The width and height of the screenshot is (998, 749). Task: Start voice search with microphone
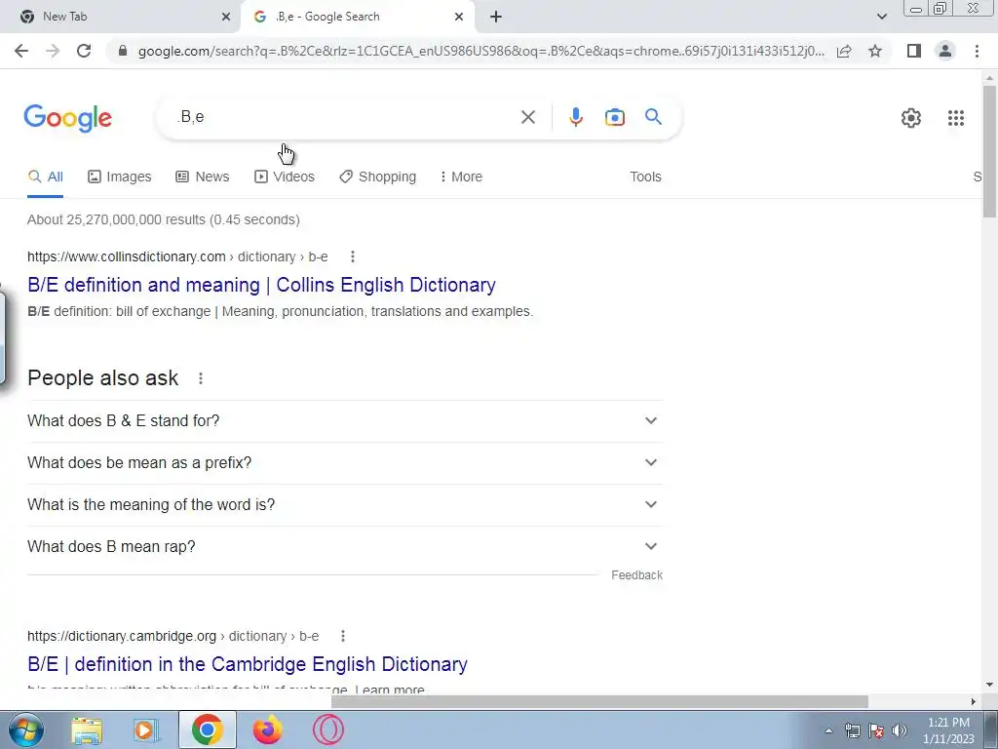pos(575,117)
